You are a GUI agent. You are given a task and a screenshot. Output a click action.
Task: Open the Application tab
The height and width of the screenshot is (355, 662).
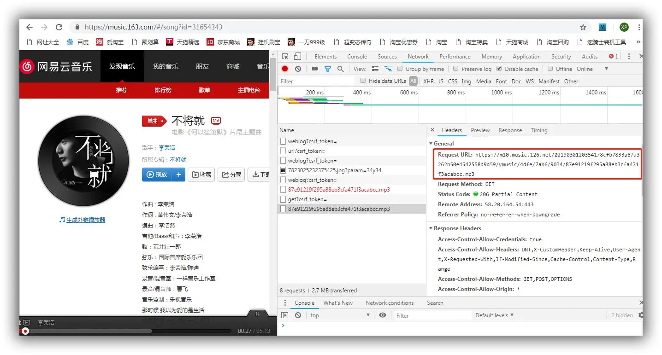click(x=526, y=57)
